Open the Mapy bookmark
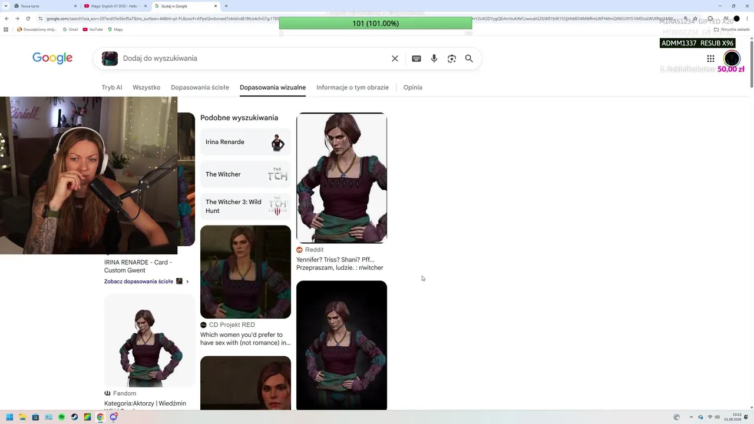The width and height of the screenshot is (754, 424). click(115, 29)
